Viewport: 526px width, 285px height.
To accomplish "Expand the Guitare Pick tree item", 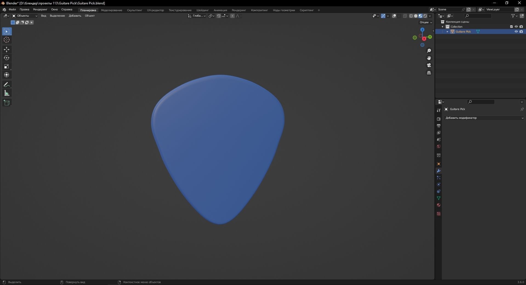I will [447, 31].
